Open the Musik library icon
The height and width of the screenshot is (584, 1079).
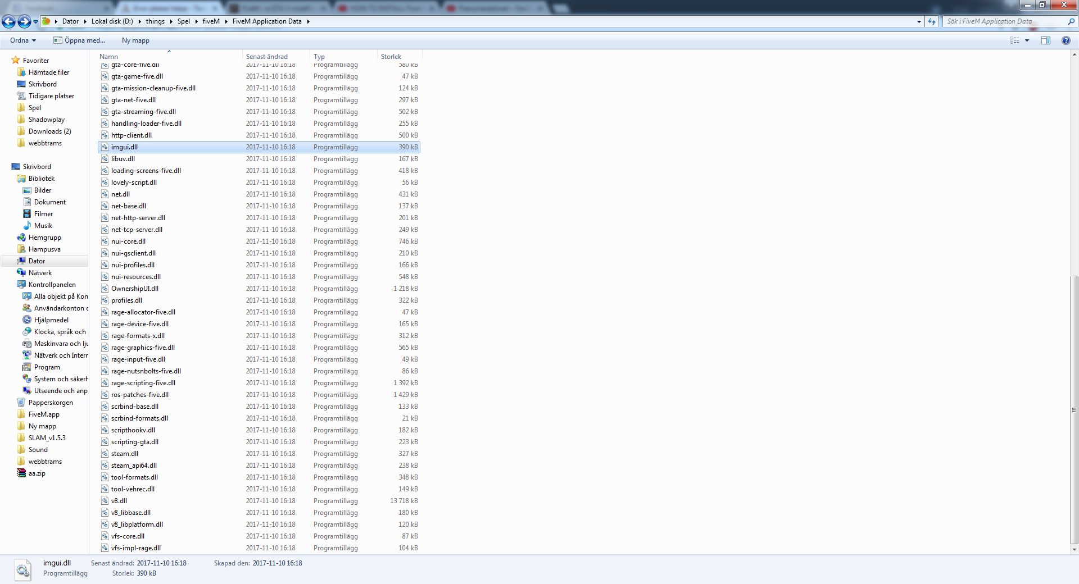(27, 226)
